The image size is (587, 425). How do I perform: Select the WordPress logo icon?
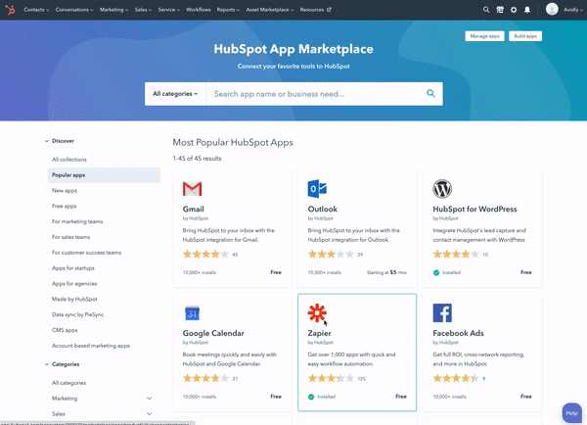pos(441,188)
